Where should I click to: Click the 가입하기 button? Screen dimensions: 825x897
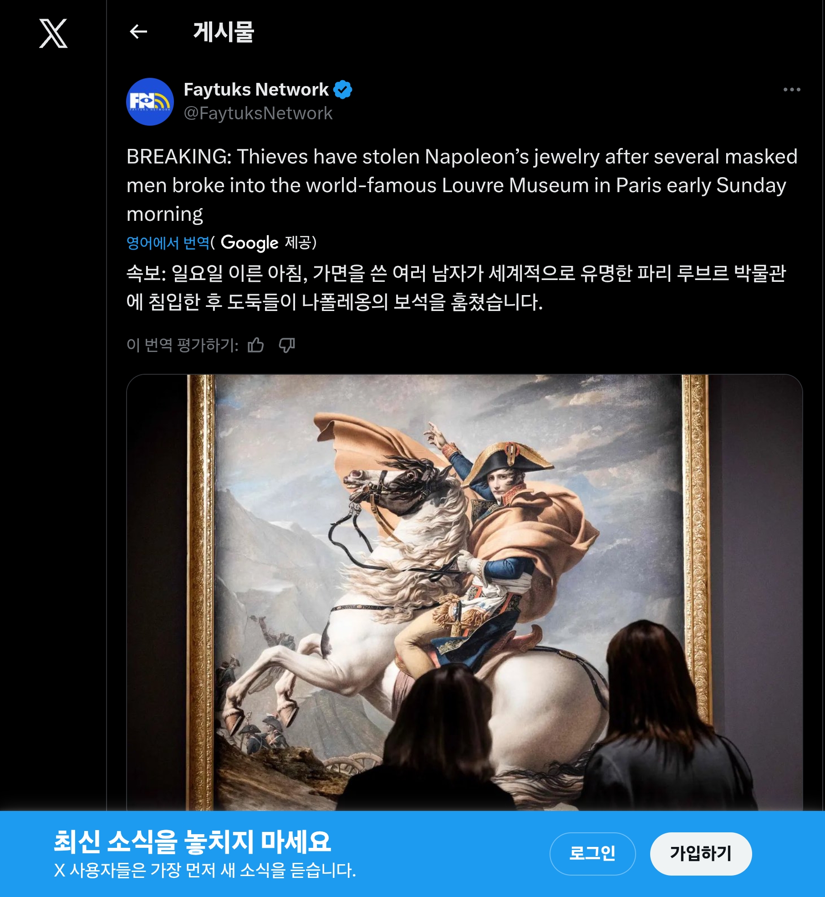tap(701, 854)
